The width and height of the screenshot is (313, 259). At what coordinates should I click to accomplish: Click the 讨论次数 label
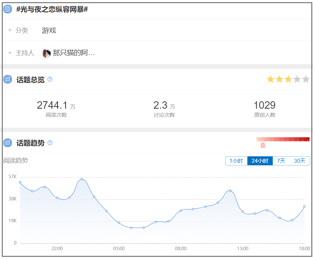(164, 115)
